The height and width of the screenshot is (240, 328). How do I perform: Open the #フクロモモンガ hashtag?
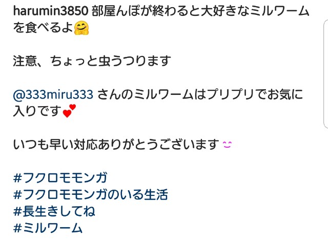point(60,178)
